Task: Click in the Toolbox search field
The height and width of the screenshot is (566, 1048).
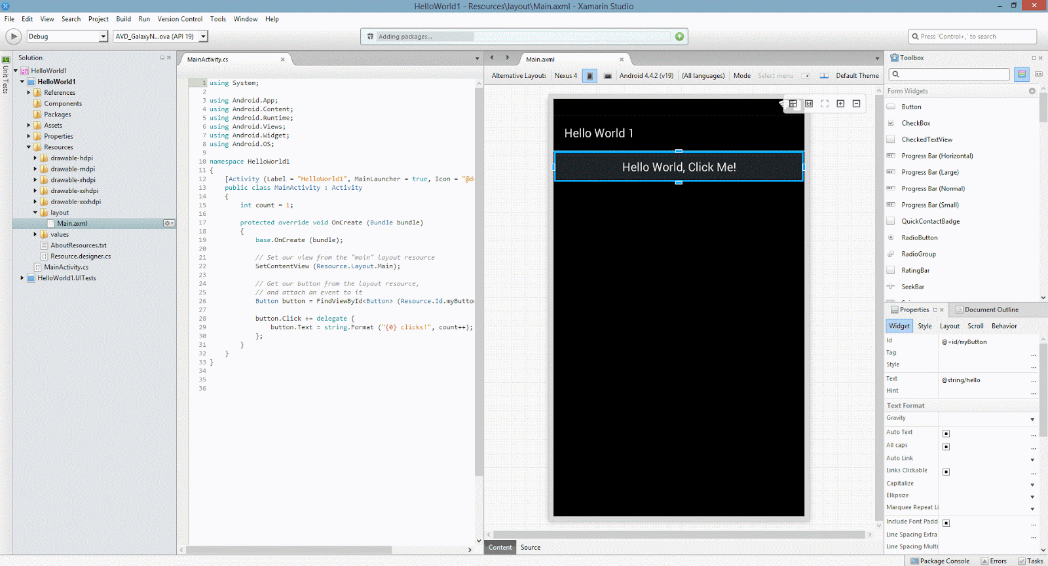Action: 950,74
